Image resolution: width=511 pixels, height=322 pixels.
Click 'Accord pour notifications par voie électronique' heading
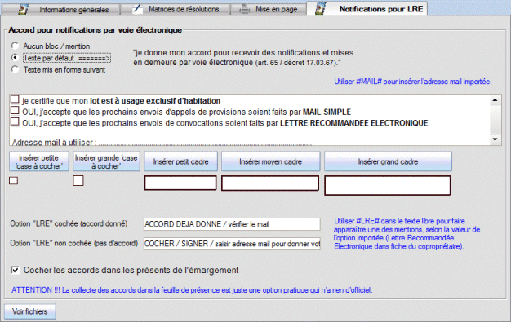pos(96,30)
